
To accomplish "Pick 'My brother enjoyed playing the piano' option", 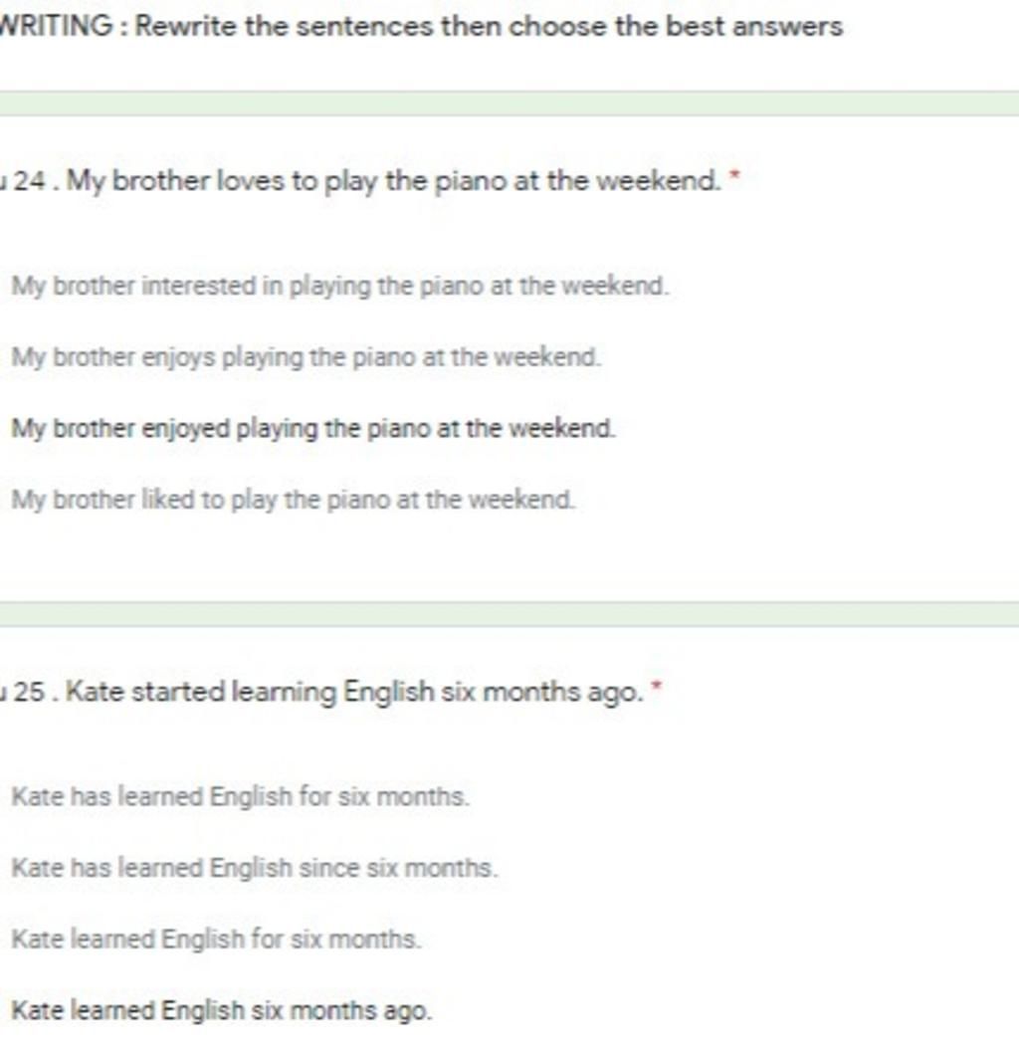I will (312, 428).
